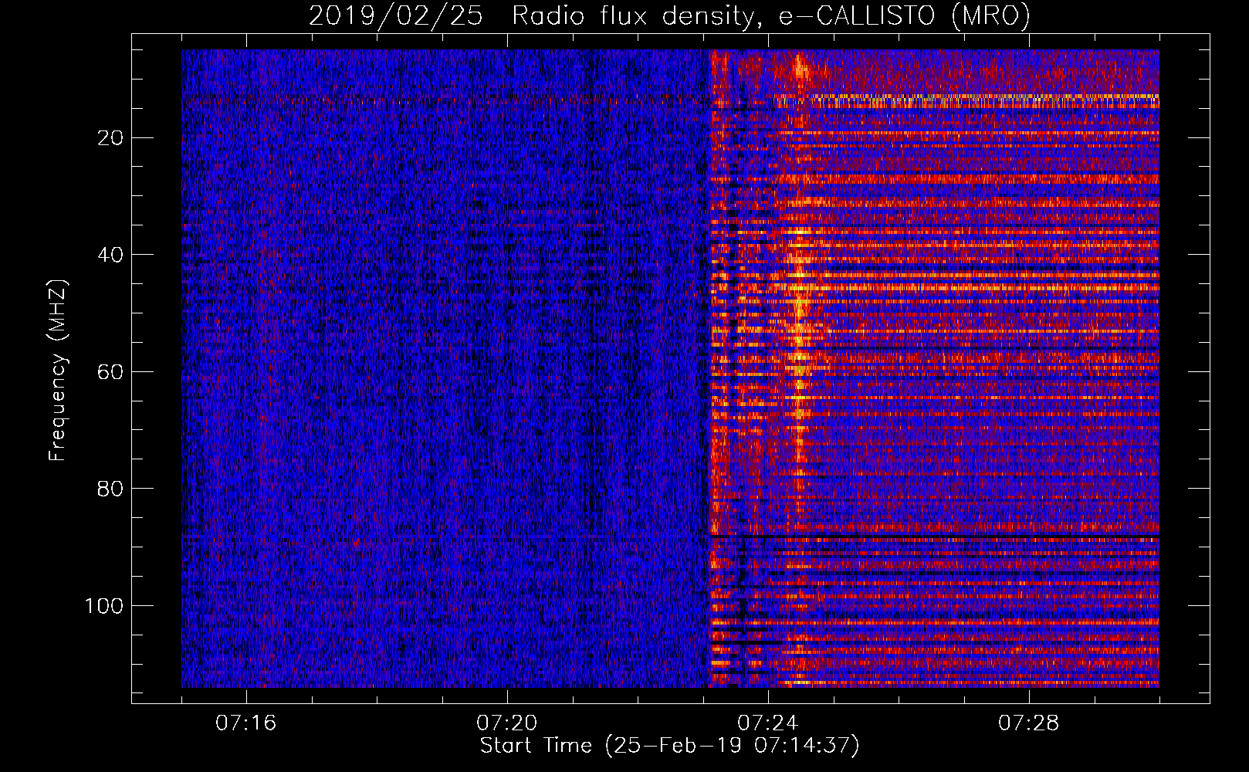This screenshot has height=772, width=1249.
Task: Click the 20 MHz frequency tick label
Action: point(111,138)
